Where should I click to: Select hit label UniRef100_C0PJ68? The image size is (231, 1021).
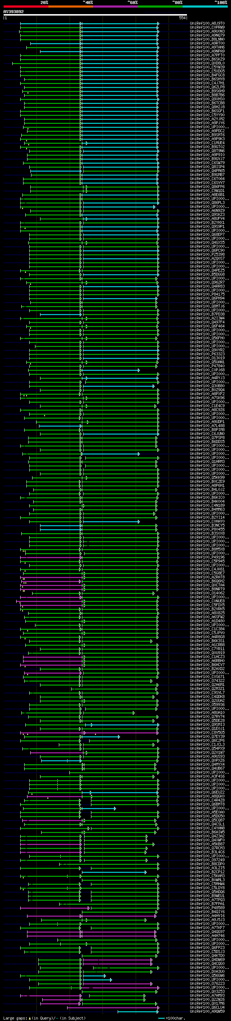click(x=207, y=370)
